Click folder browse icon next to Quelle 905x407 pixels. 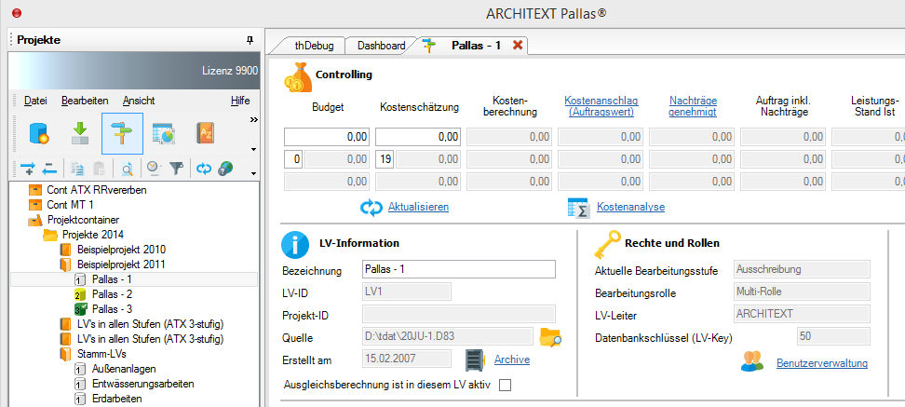(x=550, y=337)
